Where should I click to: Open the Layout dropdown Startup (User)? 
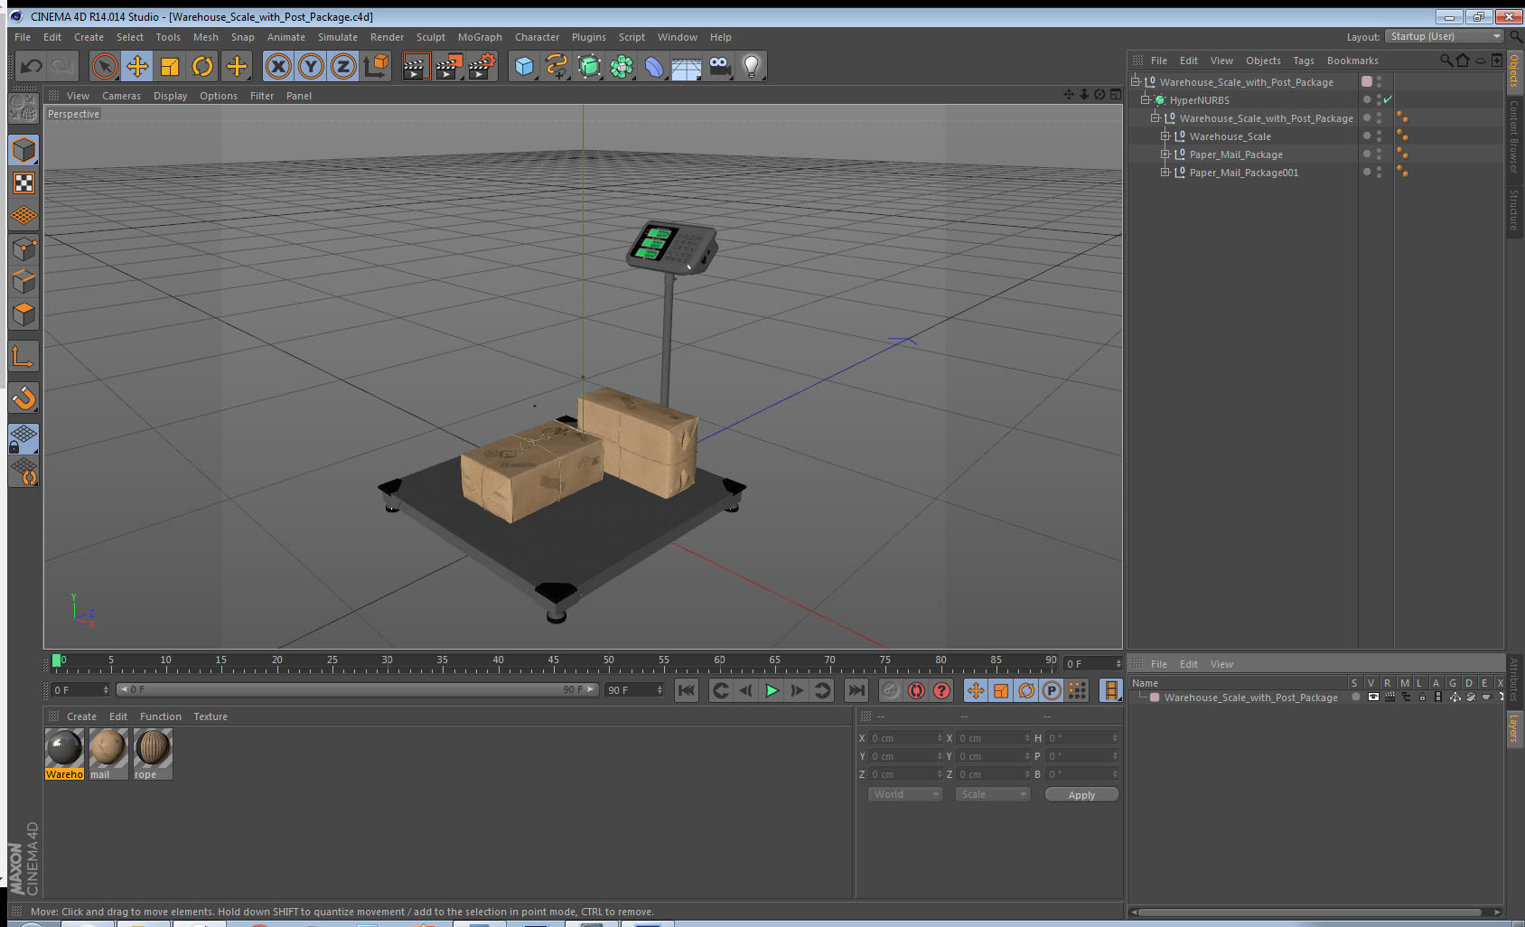click(x=1445, y=36)
